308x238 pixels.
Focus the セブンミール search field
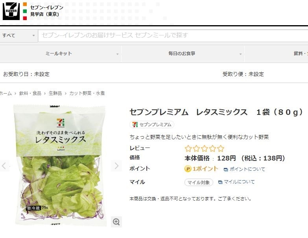click(x=173, y=35)
